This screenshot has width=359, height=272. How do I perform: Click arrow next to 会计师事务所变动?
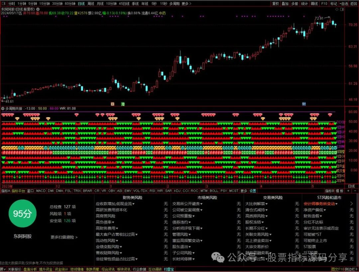[351, 204]
